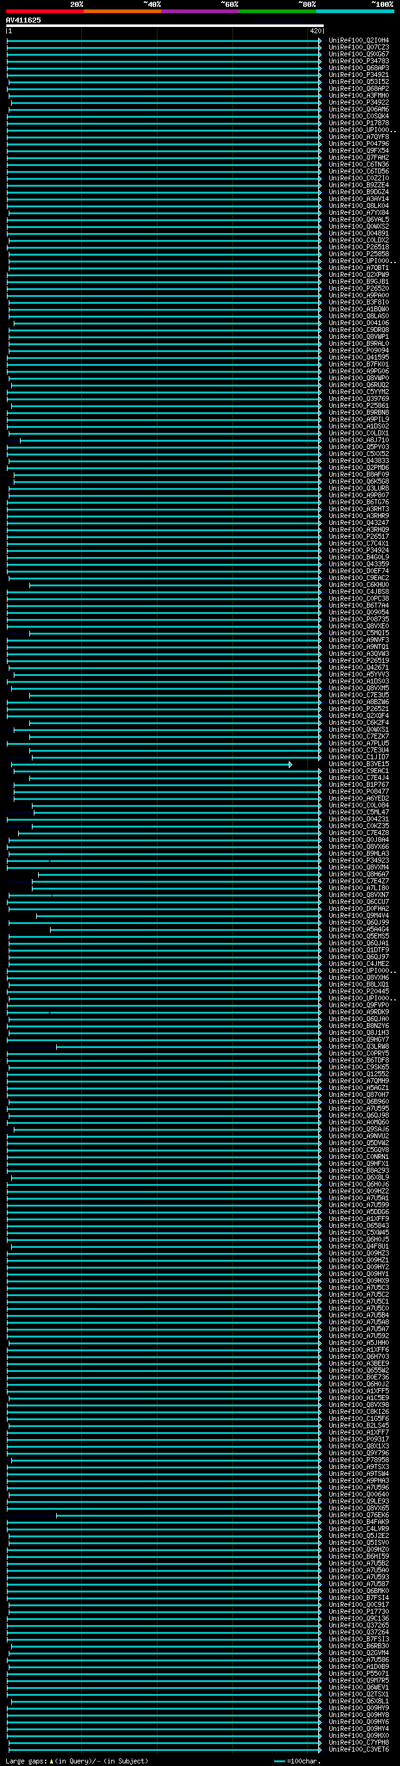
Task: Open hit UniRef100_Q07CZ3
Action: 359,48
